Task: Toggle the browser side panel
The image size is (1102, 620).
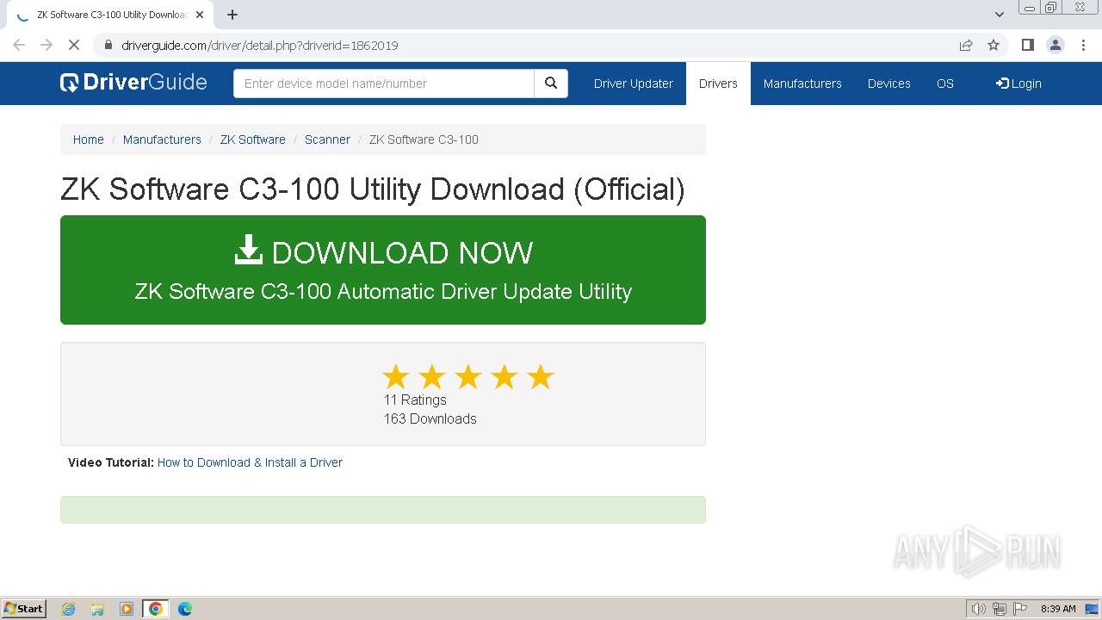Action: [x=1027, y=45]
